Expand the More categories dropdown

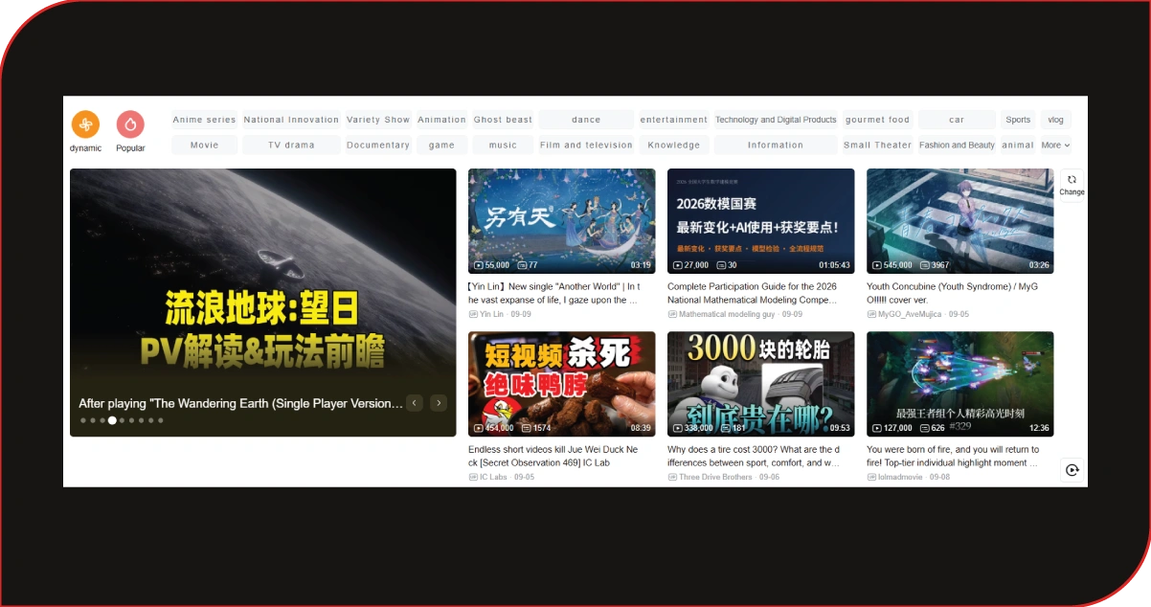[x=1055, y=146]
